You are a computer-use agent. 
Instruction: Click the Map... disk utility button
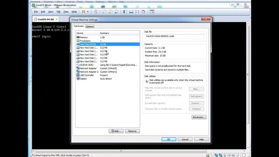click(197, 89)
